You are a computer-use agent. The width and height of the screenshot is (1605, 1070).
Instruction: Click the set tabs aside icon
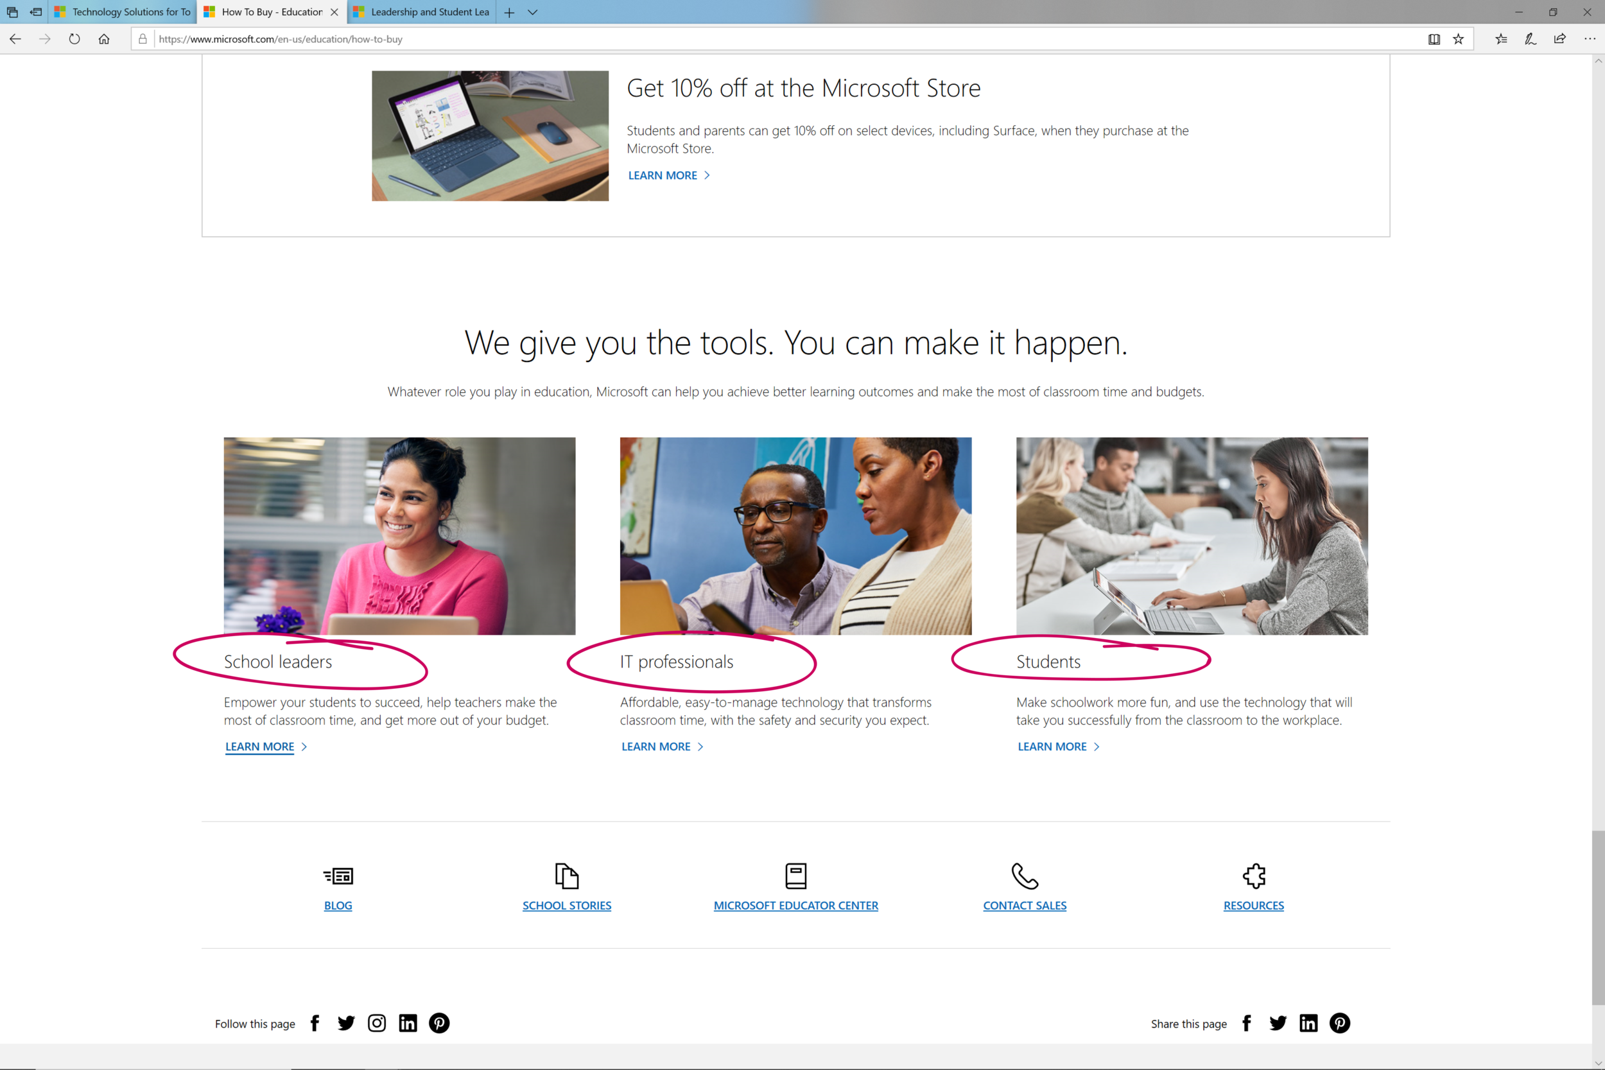pyautogui.click(x=36, y=12)
